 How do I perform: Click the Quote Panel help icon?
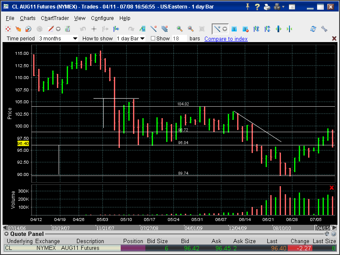pos(334,234)
